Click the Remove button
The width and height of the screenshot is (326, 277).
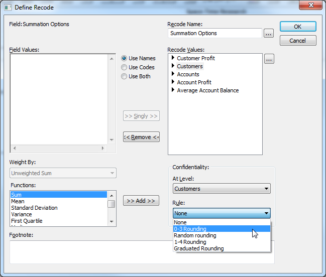(x=141, y=137)
